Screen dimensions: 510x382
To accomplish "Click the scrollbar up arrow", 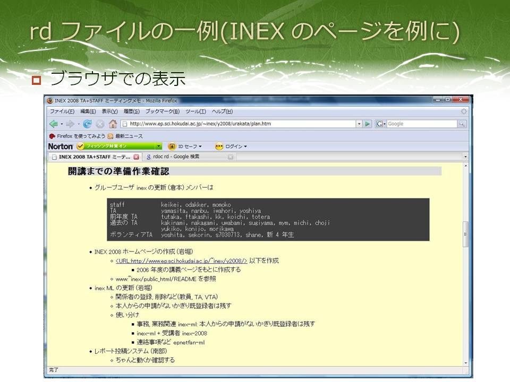I will pos(465,166).
